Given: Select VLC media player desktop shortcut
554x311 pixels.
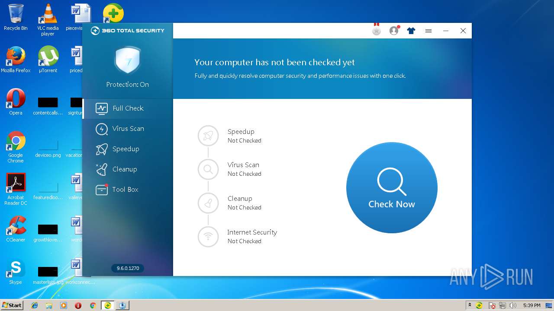Looking at the screenshot, I should 48,20.
